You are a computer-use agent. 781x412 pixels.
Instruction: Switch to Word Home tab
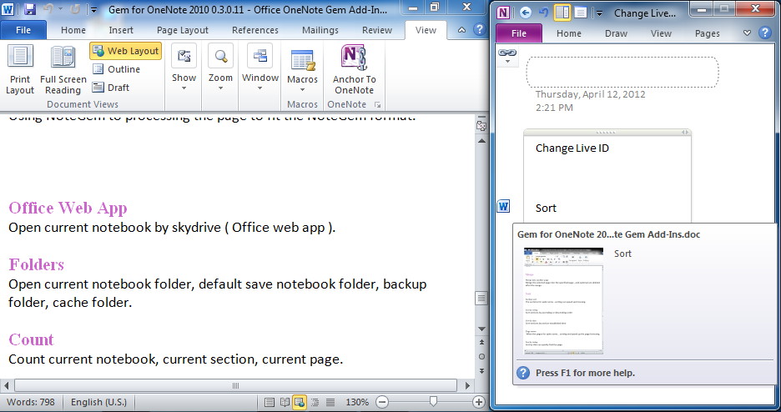[73, 30]
